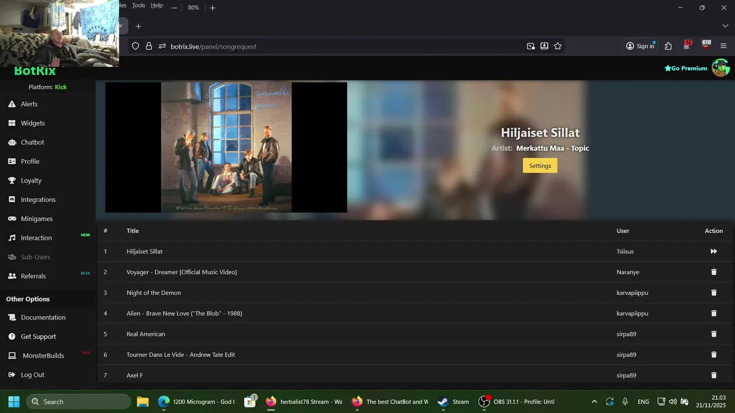Screen dimensions: 735x413
Task: Click the album art video thumbnail
Action: [226, 147]
